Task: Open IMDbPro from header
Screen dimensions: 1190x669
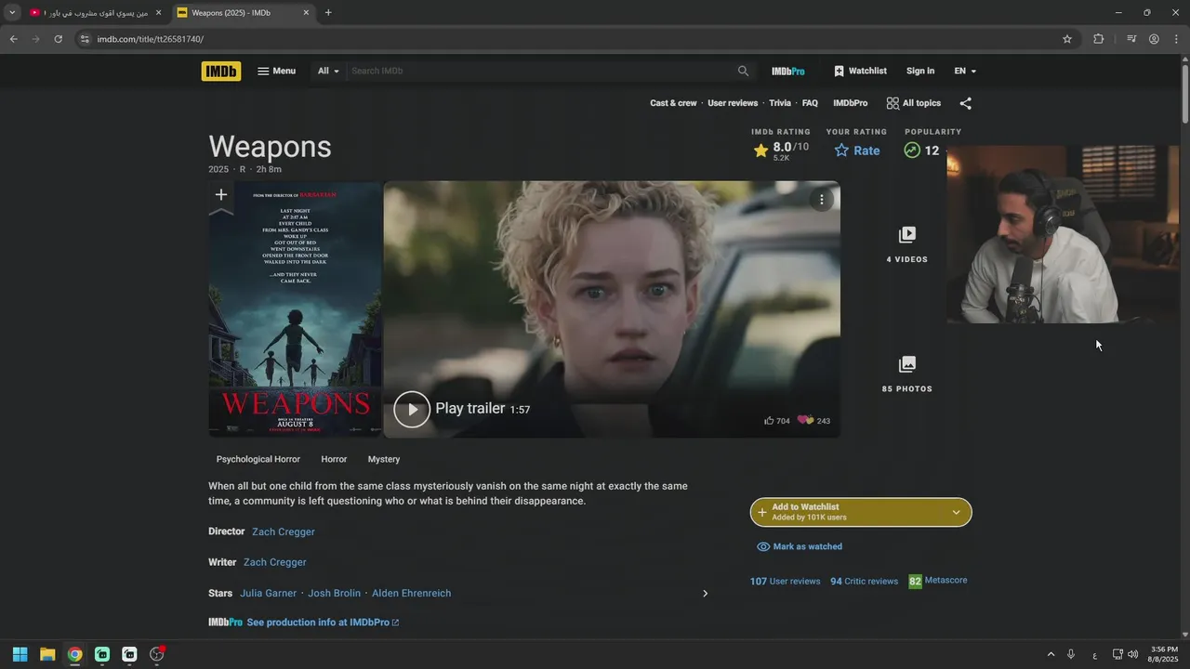Action: (788, 71)
